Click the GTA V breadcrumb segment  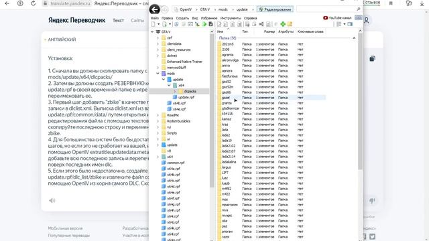pyautogui.click(x=205, y=9)
